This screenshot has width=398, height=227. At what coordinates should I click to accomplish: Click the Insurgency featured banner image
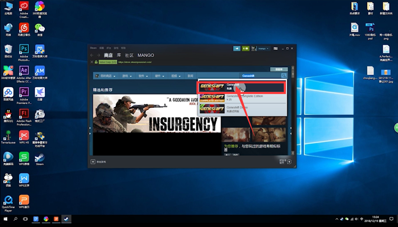pyautogui.click(x=157, y=114)
